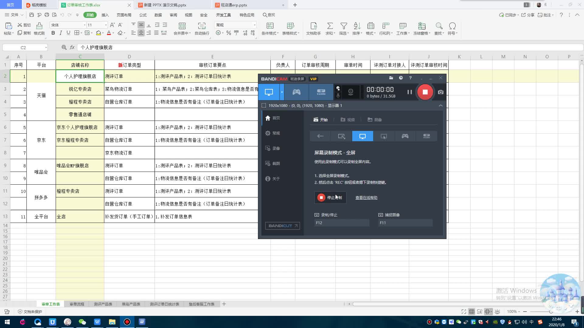
Task: Click the red Bandicam record stop button
Action: pyautogui.click(x=425, y=92)
